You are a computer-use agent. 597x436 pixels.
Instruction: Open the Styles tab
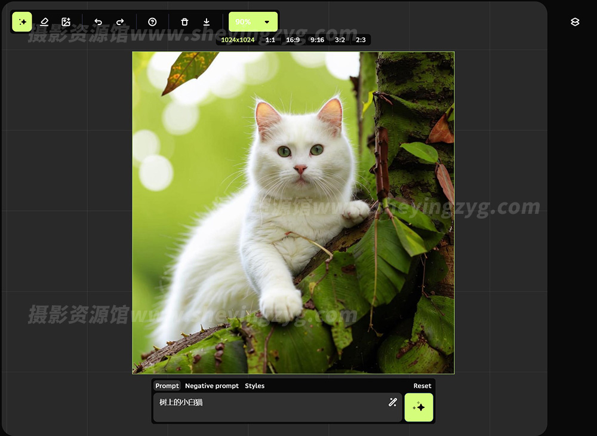[x=255, y=386]
